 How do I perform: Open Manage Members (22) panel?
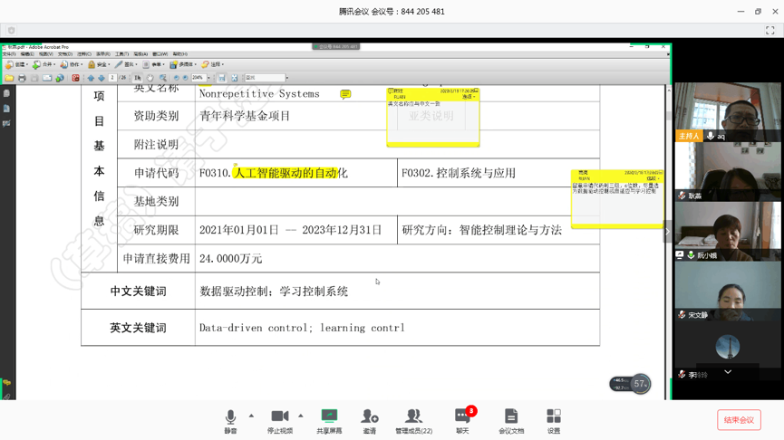tap(413, 418)
